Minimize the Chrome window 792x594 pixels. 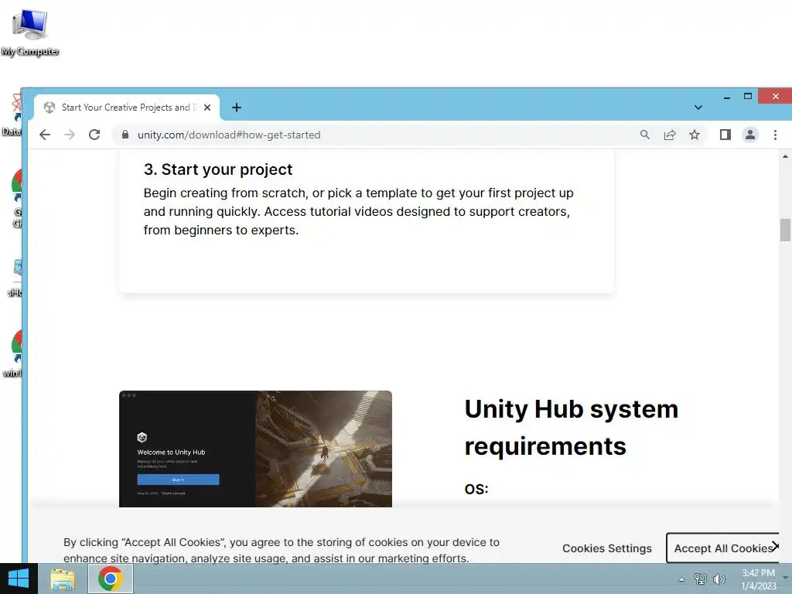point(727,97)
